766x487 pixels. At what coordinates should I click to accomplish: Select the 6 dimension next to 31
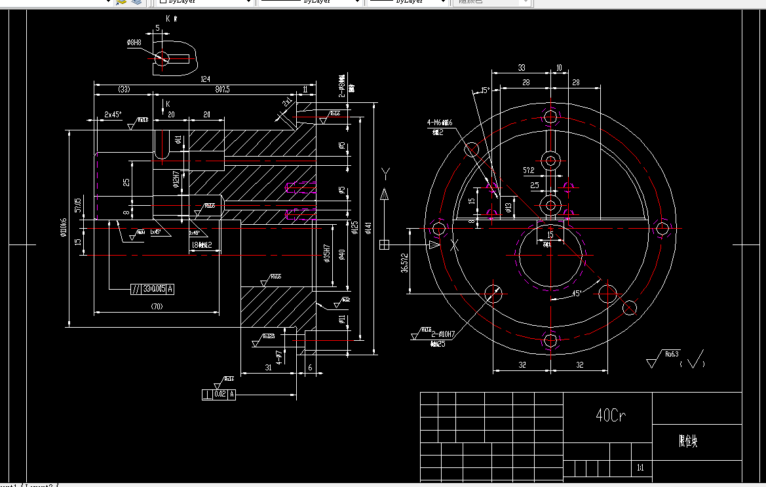(x=310, y=367)
